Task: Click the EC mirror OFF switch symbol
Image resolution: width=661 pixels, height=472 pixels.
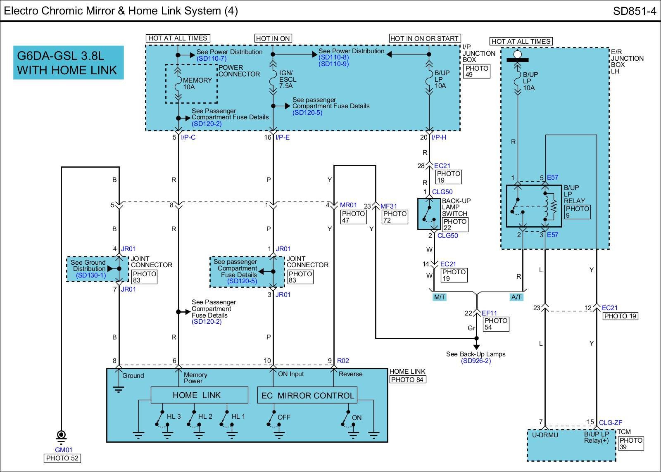Action: coord(271,418)
